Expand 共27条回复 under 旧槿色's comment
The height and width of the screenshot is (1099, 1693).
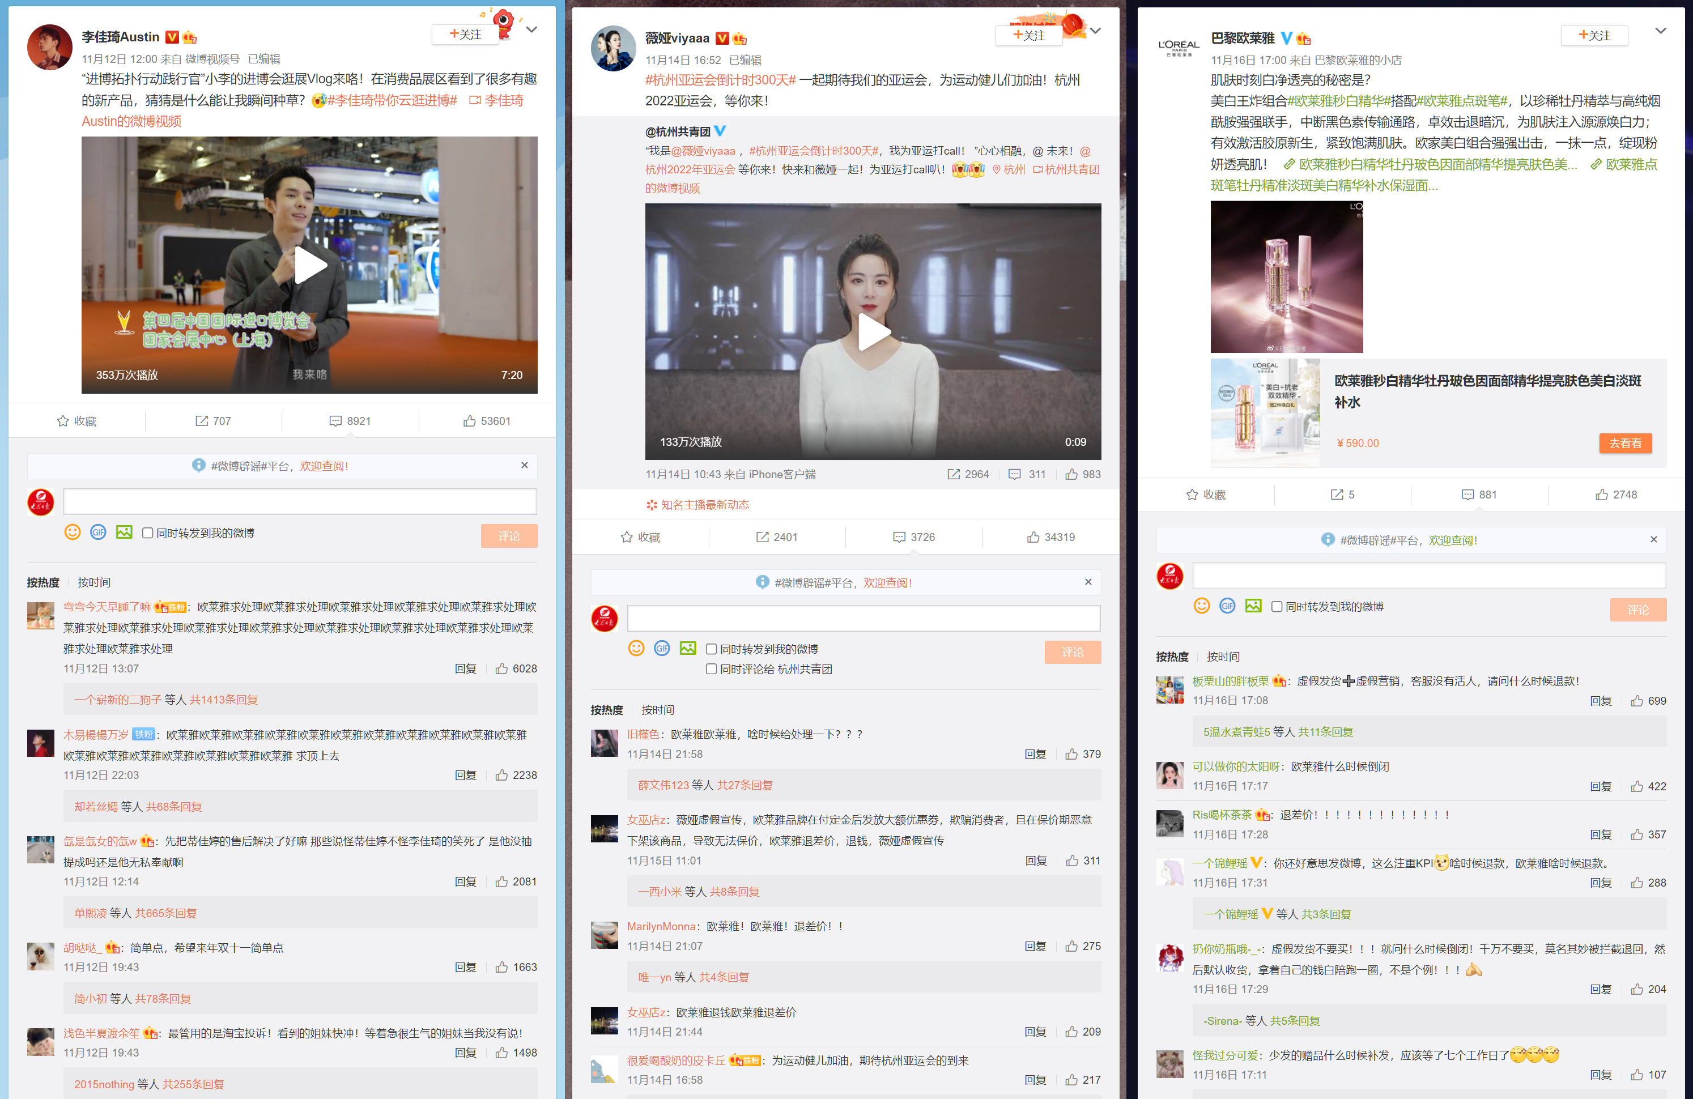pos(745,785)
